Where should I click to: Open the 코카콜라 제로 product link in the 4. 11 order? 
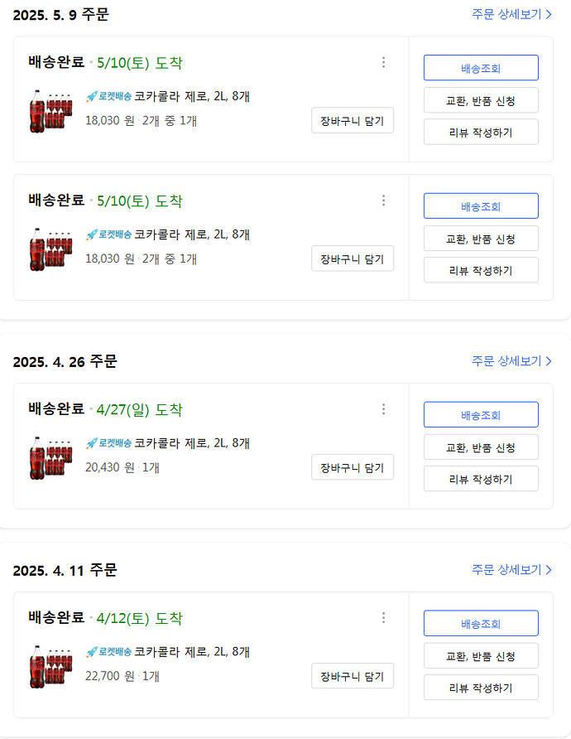coord(192,652)
